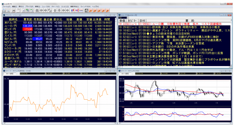The height and width of the screenshot is (128, 236).
Task: Open the red 19:33 GCI-ユーロ圏 news item
Action: (175, 24)
